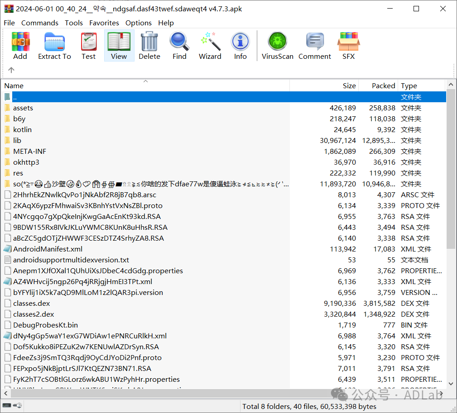
Task: Open the Find magnifier tool
Action: (x=179, y=45)
